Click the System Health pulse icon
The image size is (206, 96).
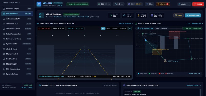(4, 44)
